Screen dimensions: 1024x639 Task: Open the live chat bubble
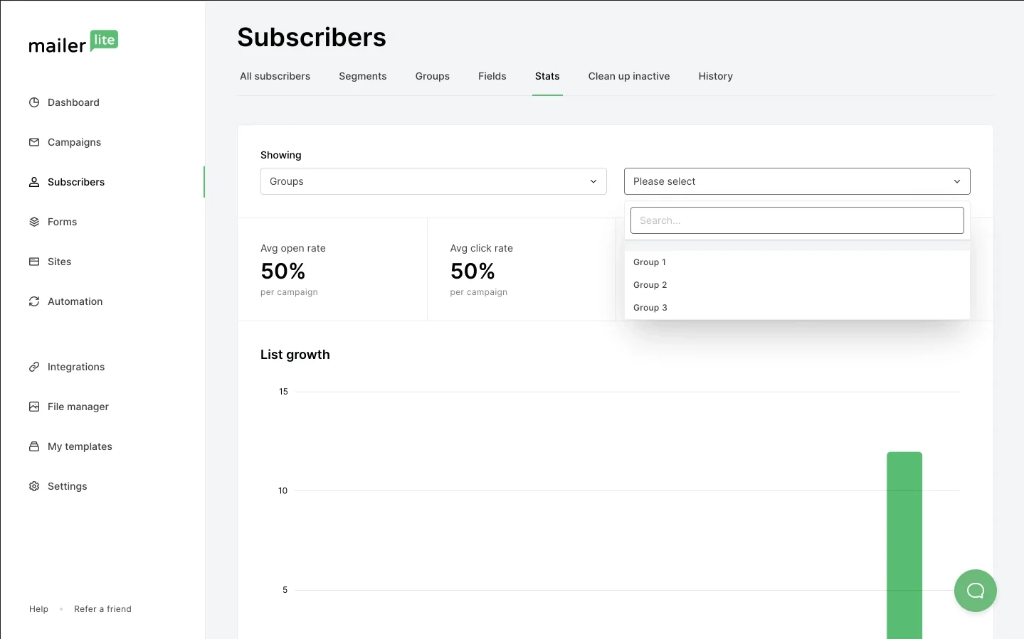click(x=975, y=591)
